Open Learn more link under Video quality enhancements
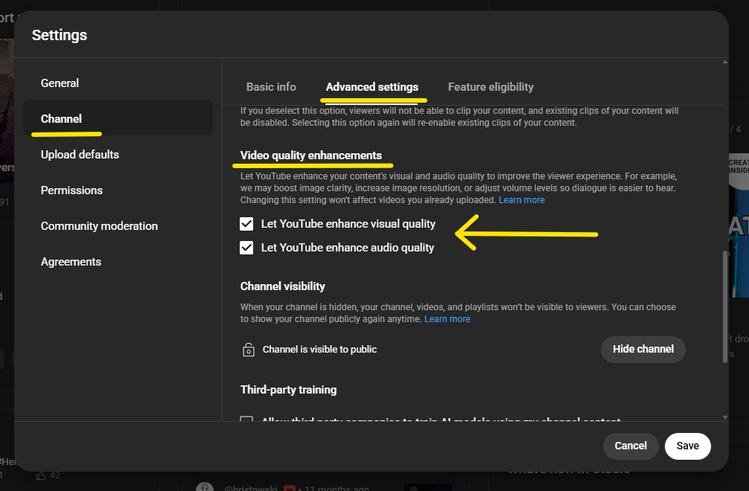The image size is (749, 491). coord(521,200)
